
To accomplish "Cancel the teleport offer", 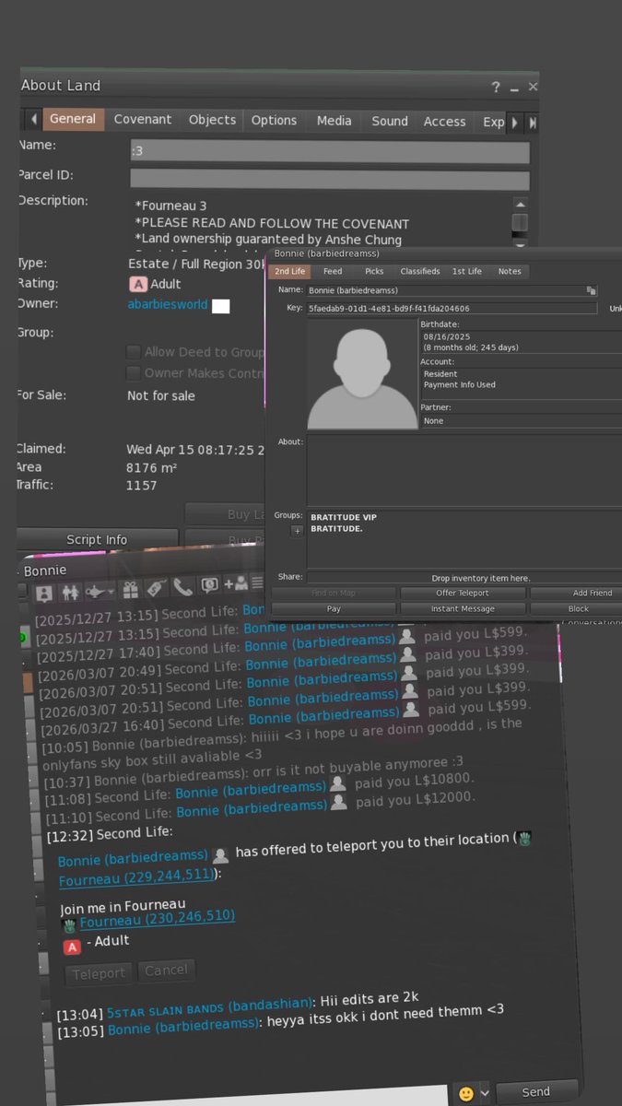I will click(x=166, y=970).
